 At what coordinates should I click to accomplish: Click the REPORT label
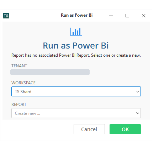tap(19, 105)
